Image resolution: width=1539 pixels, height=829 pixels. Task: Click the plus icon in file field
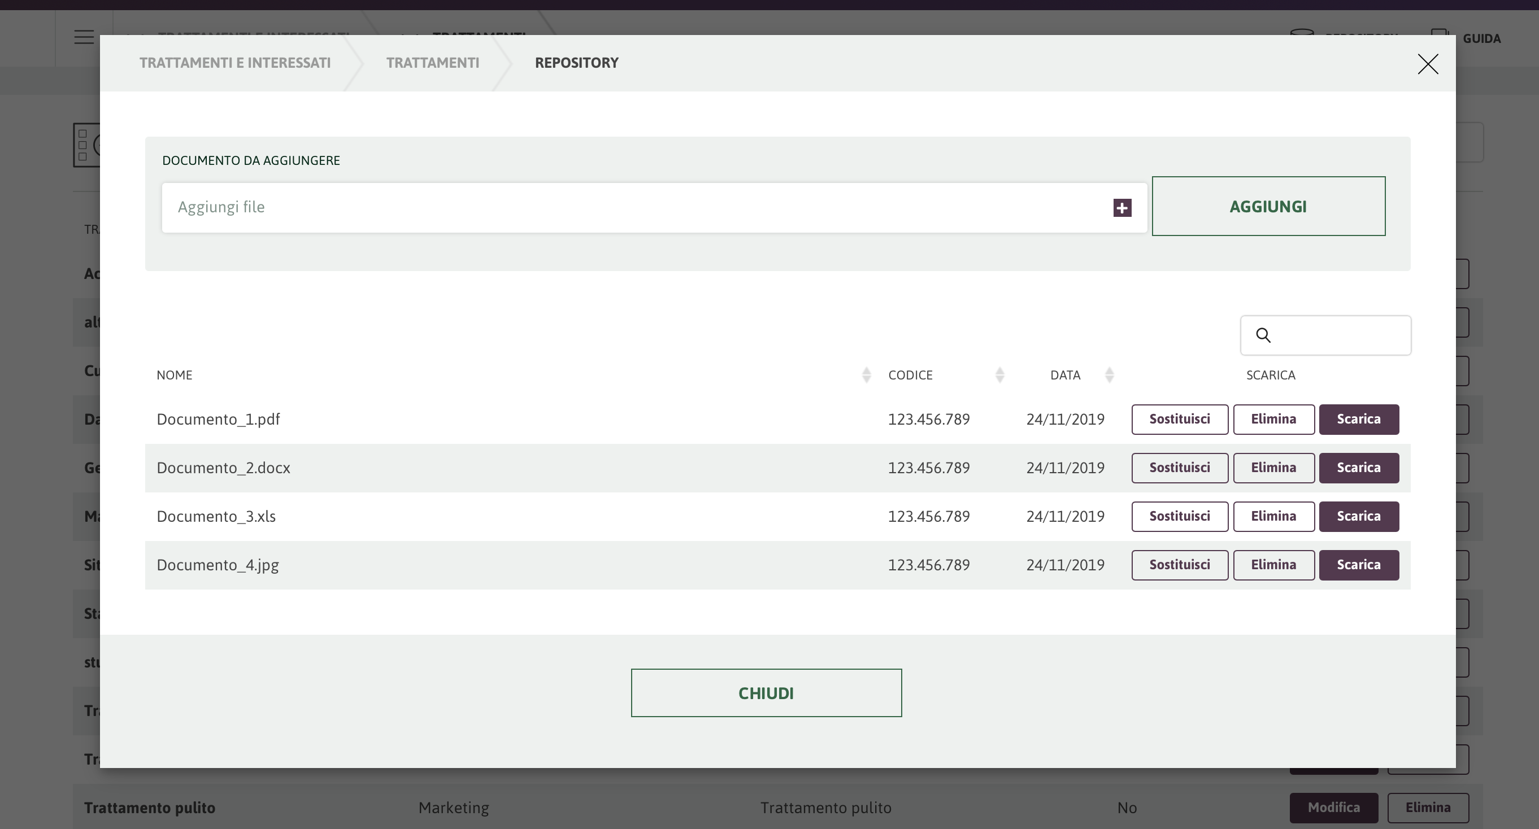[x=1122, y=208]
